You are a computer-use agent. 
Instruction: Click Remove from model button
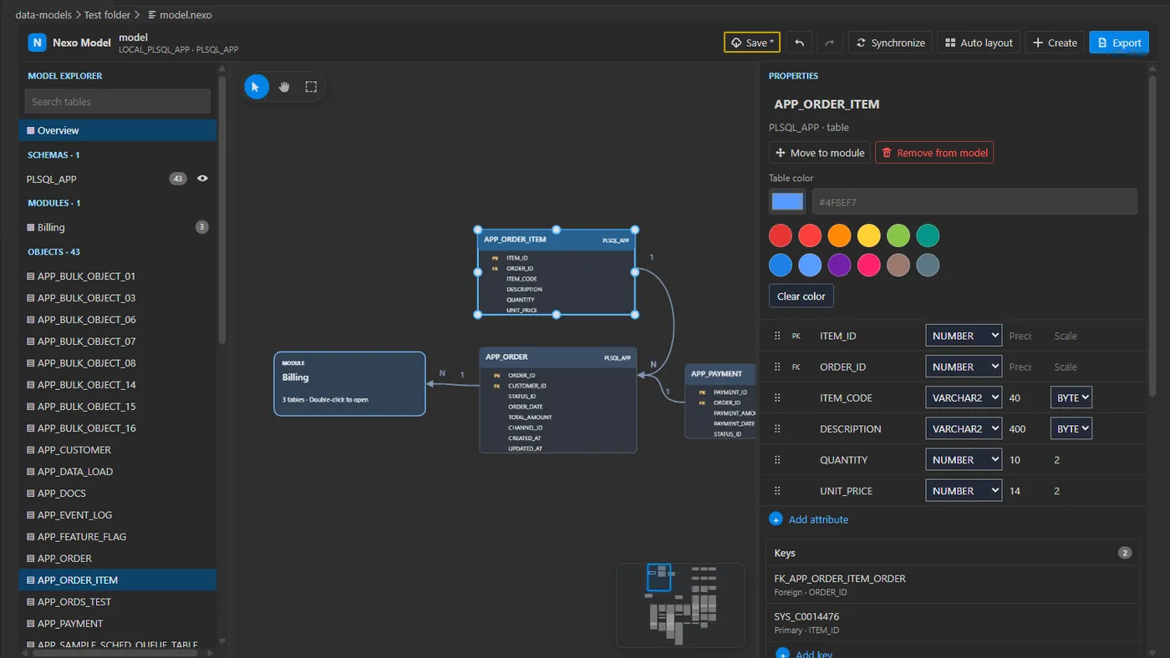[x=934, y=153]
